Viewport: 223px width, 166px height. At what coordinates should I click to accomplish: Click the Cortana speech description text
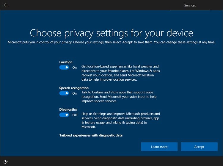pos(119,97)
